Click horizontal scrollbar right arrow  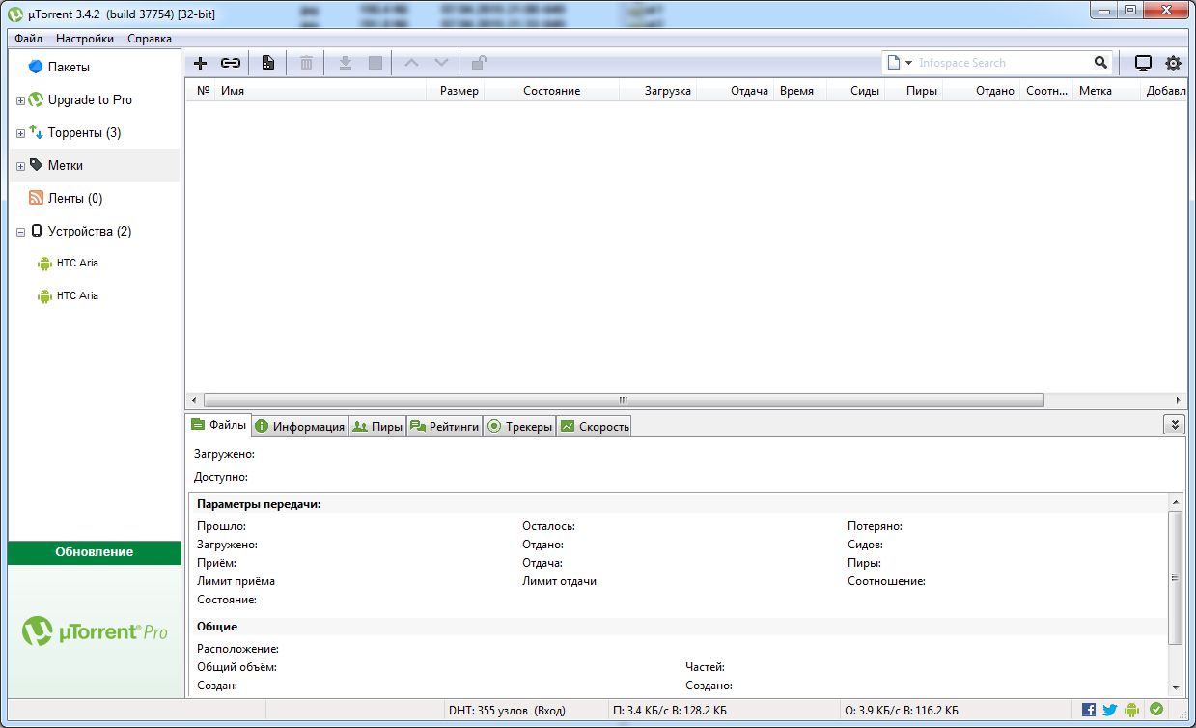[1178, 400]
